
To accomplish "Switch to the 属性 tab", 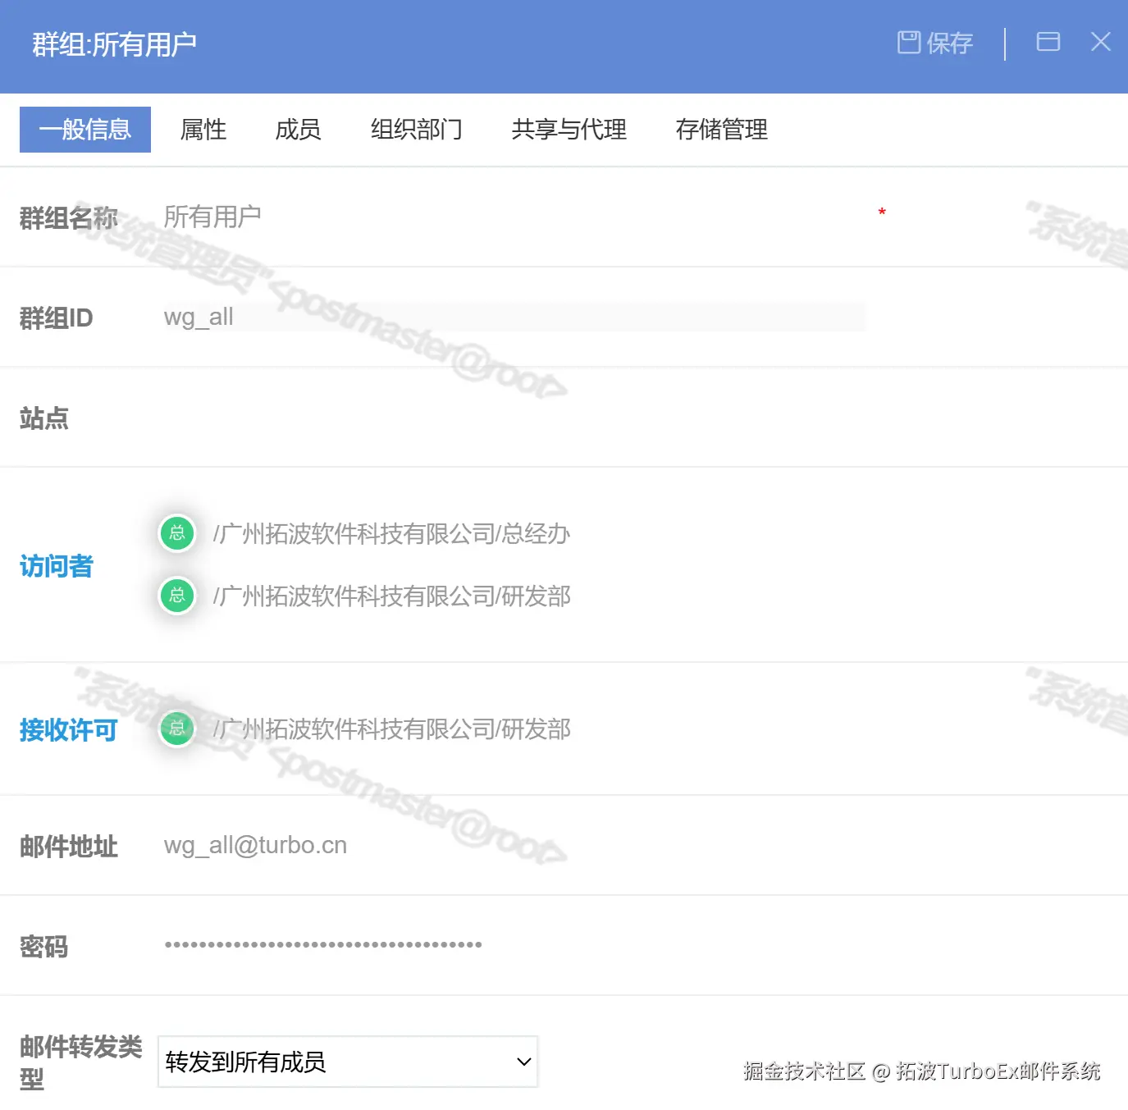I will [x=202, y=130].
